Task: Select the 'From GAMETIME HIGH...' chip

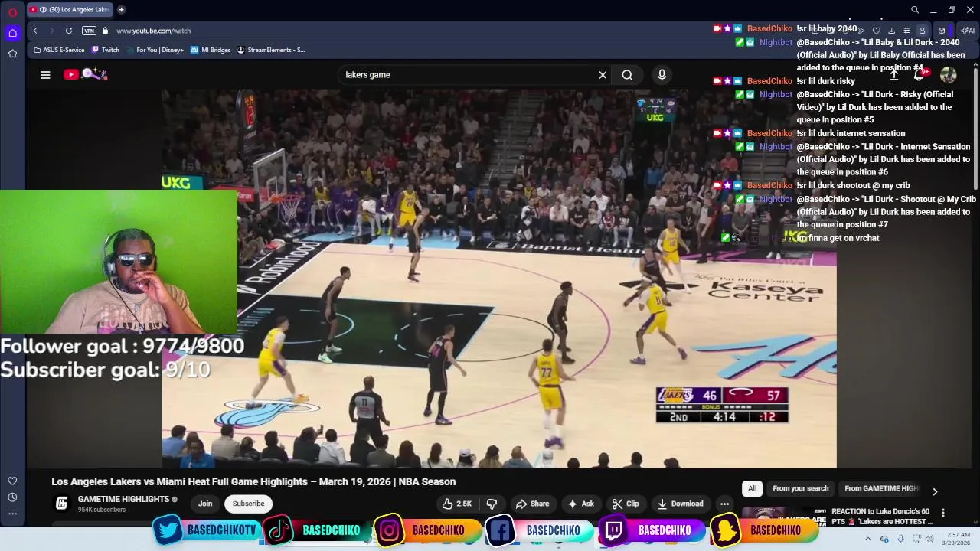Action: click(880, 488)
